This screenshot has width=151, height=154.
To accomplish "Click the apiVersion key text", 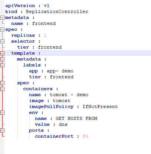I will [20, 6].
